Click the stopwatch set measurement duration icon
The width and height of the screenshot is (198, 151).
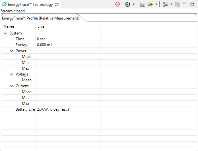point(127,5)
